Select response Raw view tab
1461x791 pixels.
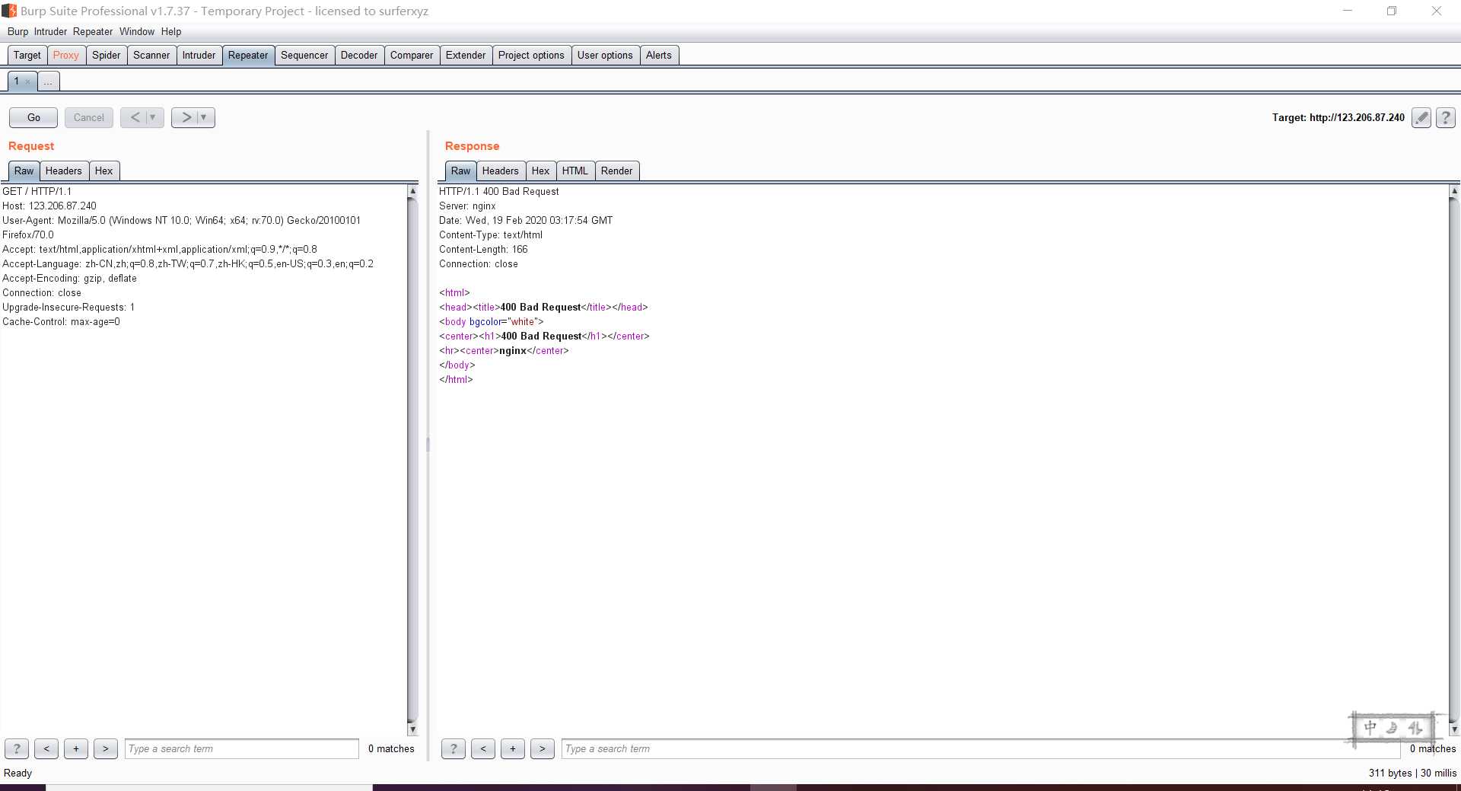[x=461, y=171]
